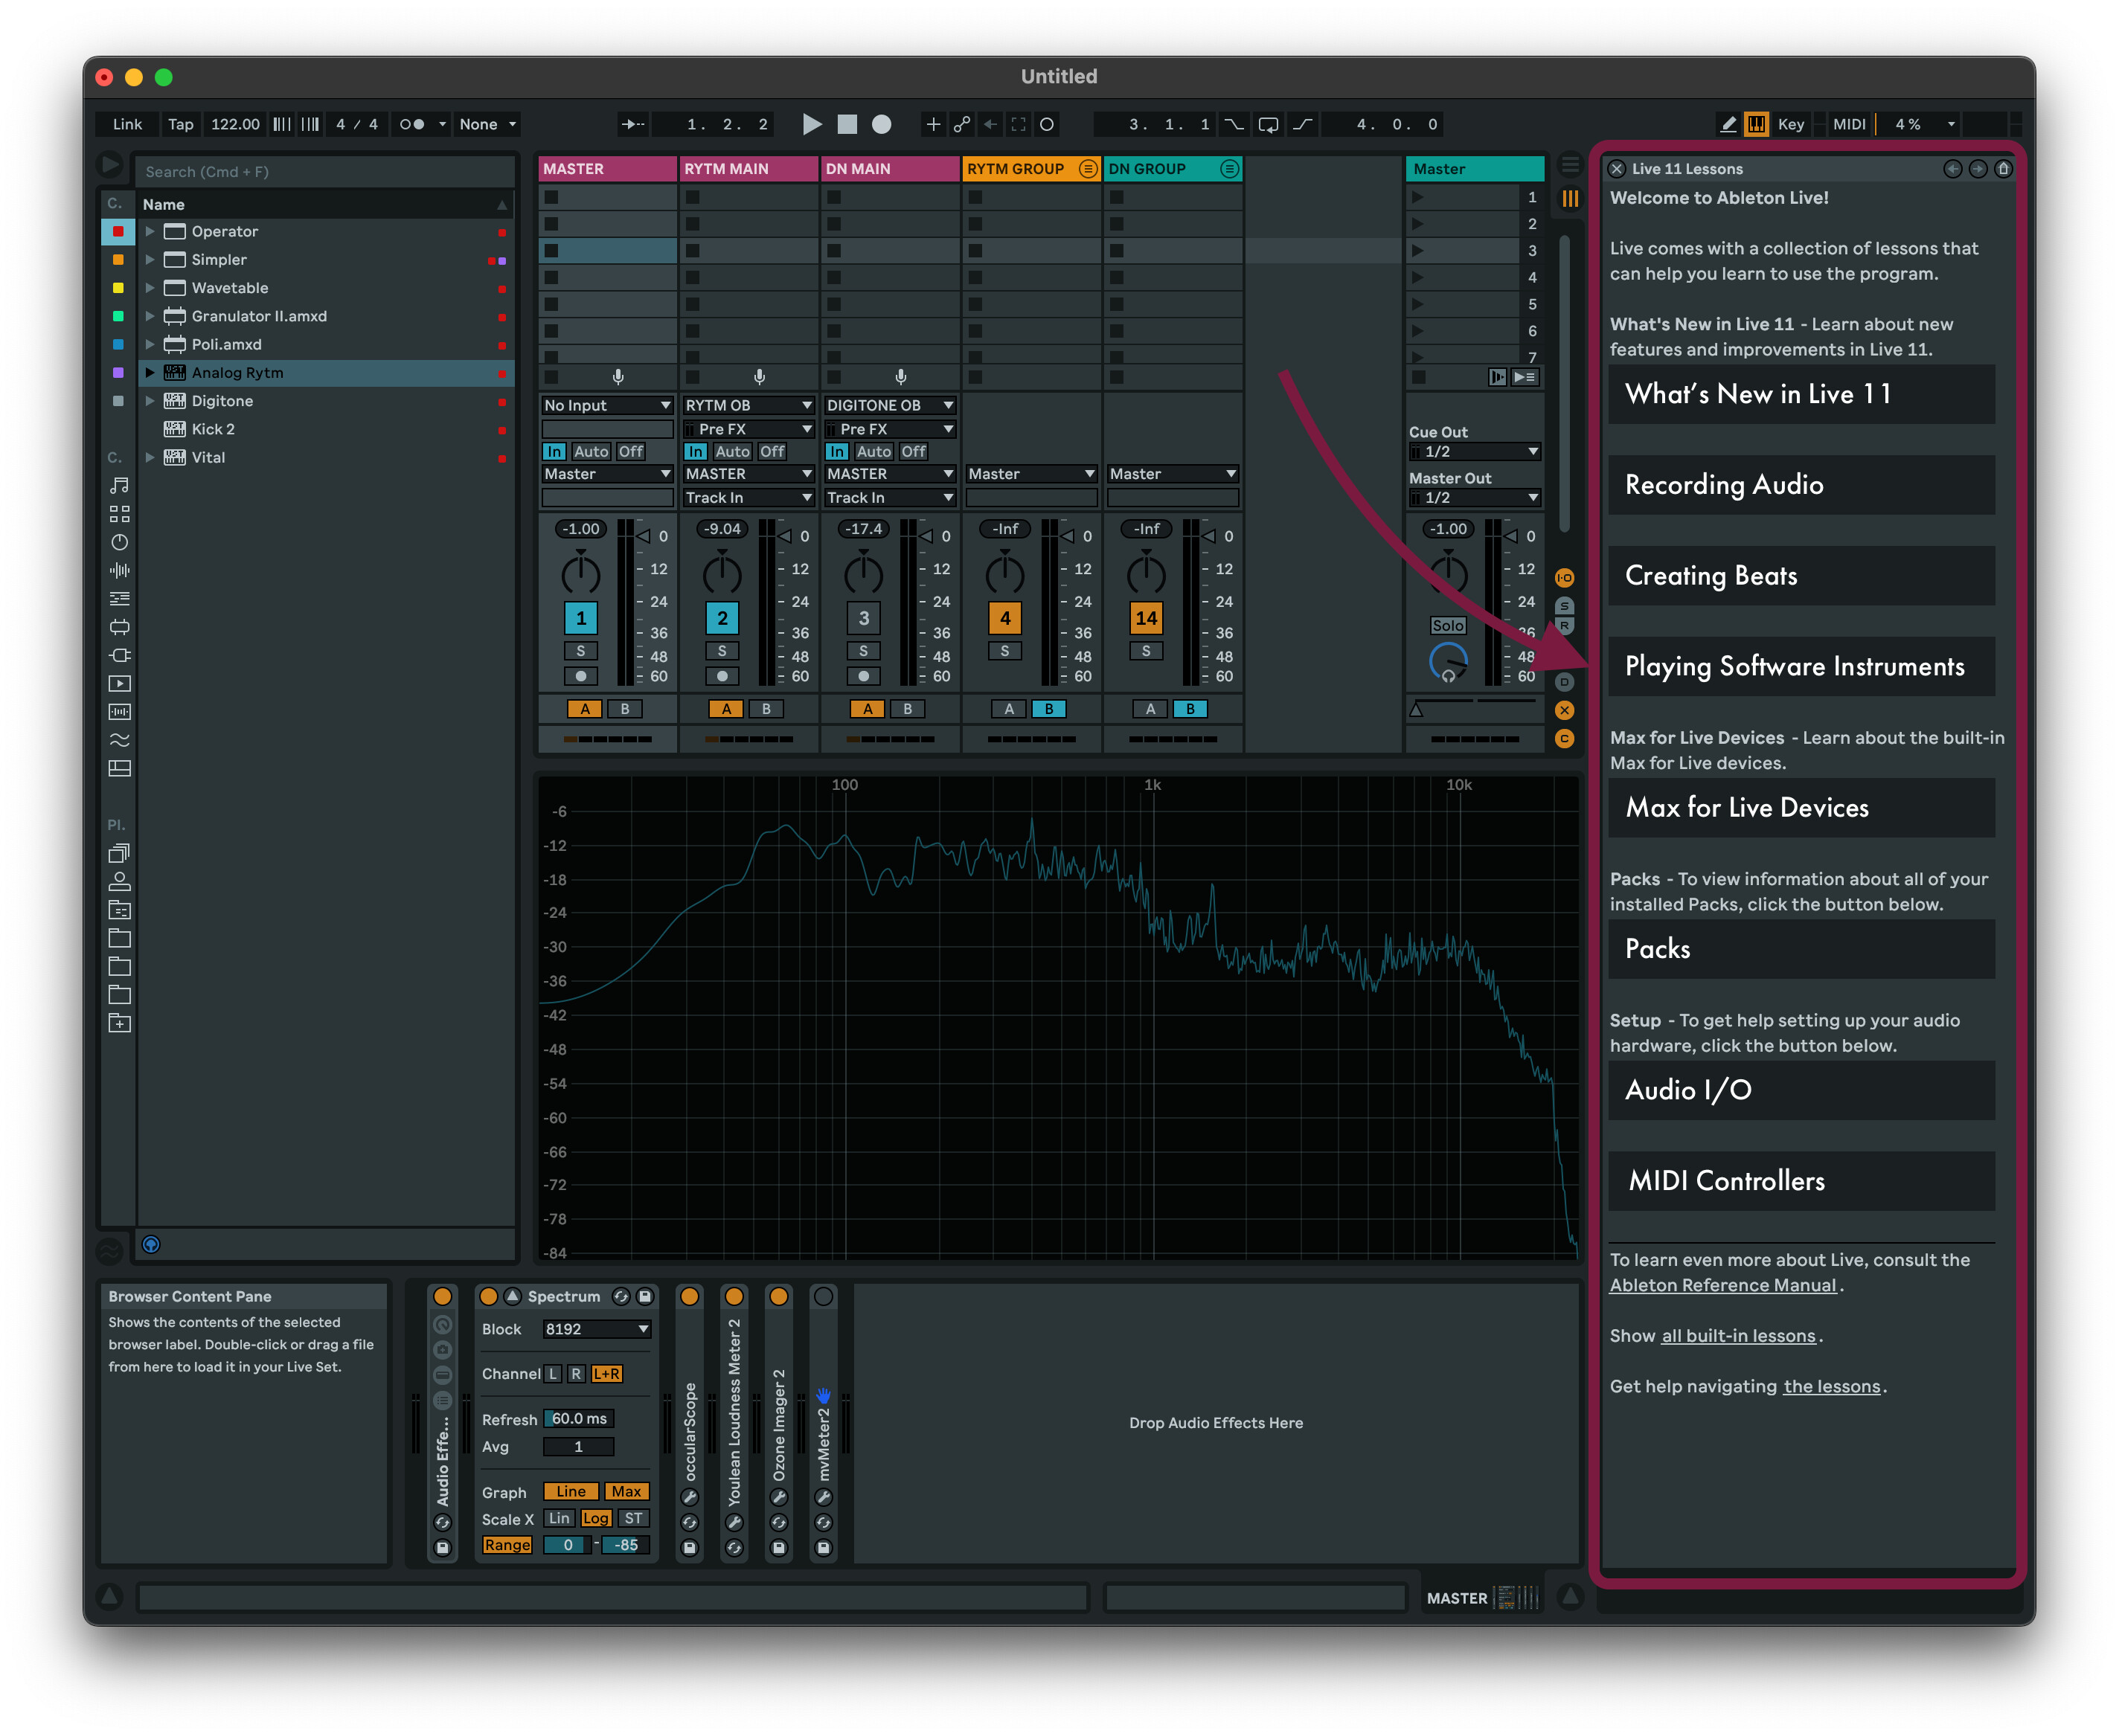2119x1736 pixels.
Task: Open the Cue Out 1/2 dropdown
Action: click(1475, 452)
